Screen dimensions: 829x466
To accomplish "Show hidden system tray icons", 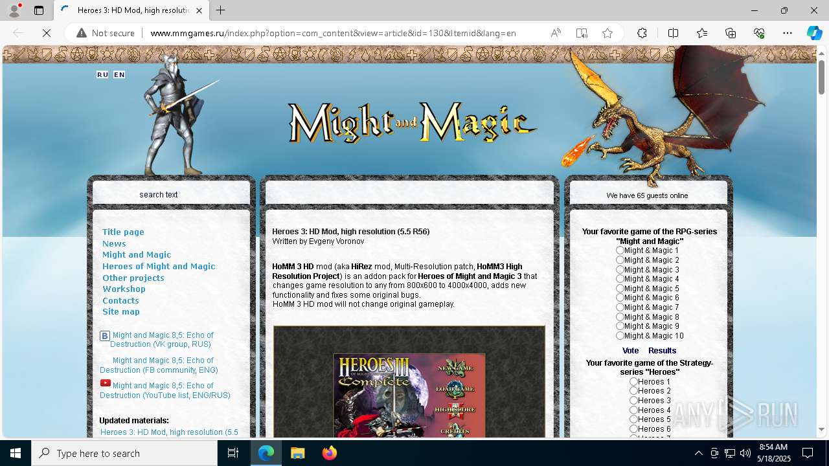I will pos(698,453).
